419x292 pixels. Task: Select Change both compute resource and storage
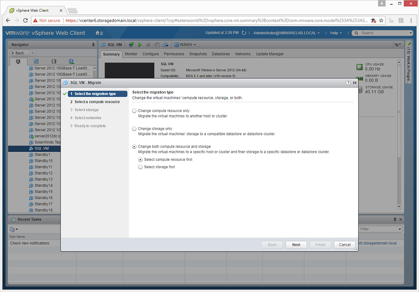[x=134, y=146]
